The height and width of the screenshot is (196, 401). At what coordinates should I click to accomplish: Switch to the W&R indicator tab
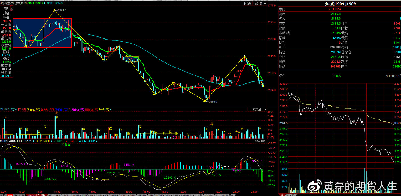click(76, 195)
